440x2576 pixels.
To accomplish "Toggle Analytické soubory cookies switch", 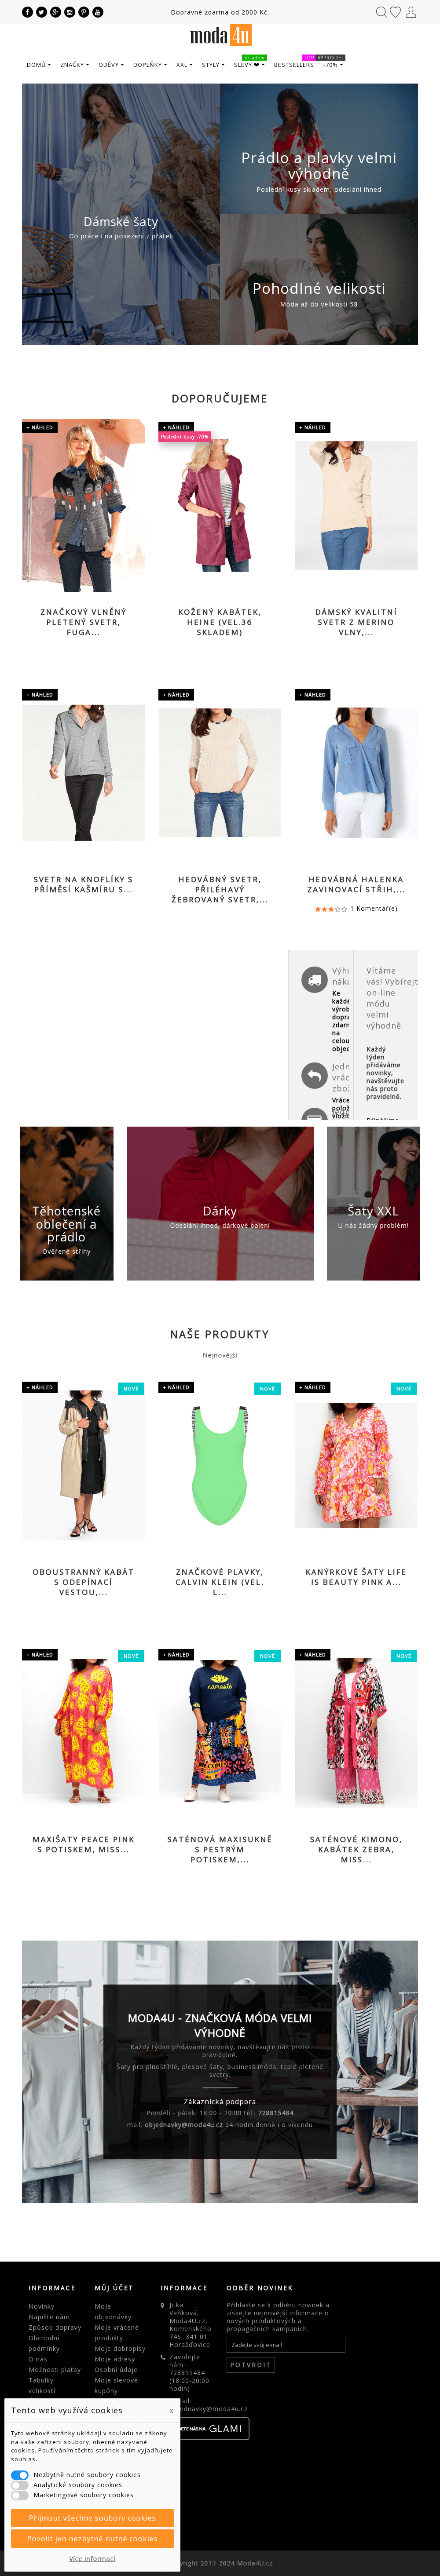I will 20,2484.
